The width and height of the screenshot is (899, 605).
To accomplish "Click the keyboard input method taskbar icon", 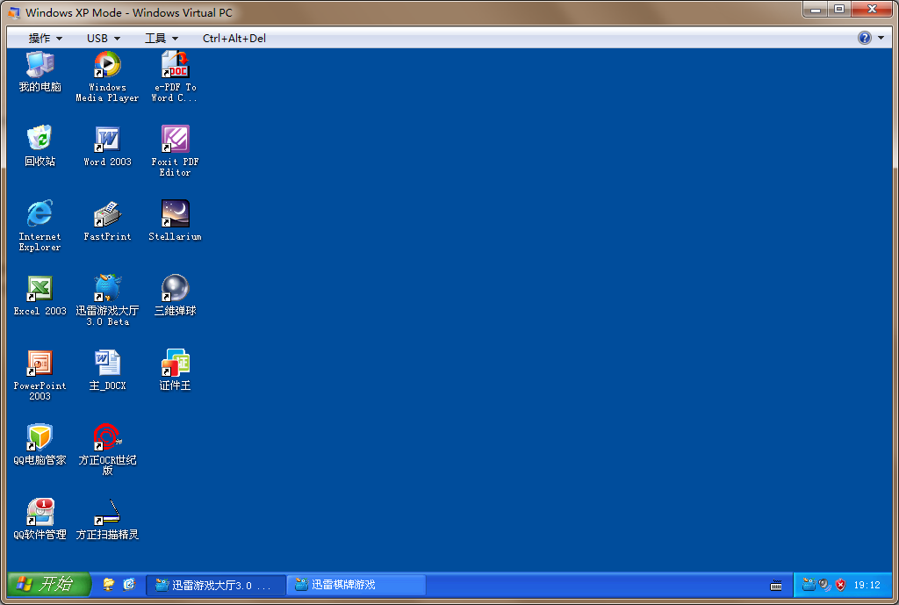I will click(776, 586).
